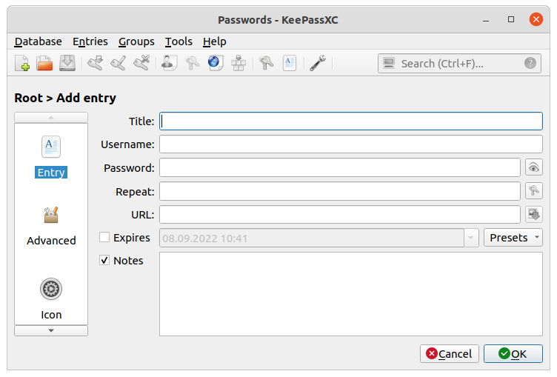This screenshot has height=377, width=557.
Task: Open password generator beside Repeat field
Action: pos(533,191)
